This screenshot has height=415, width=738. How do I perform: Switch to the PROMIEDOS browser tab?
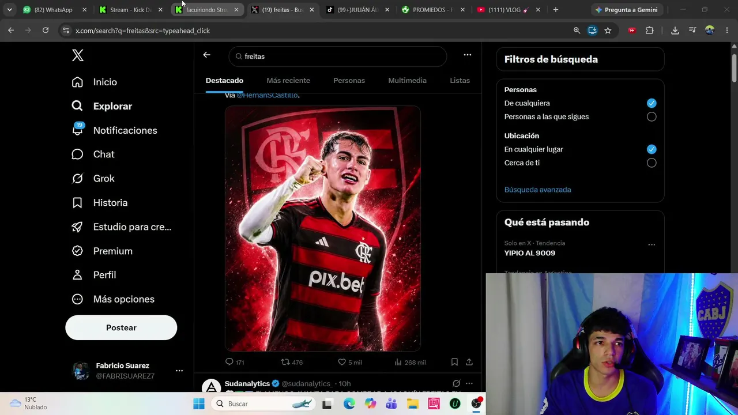tap(433, 10)
